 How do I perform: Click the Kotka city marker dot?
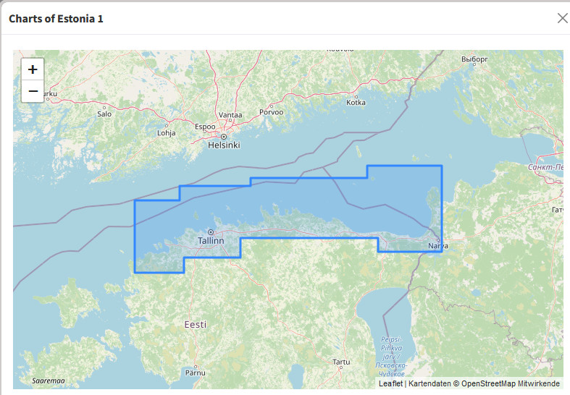[355, 95]
